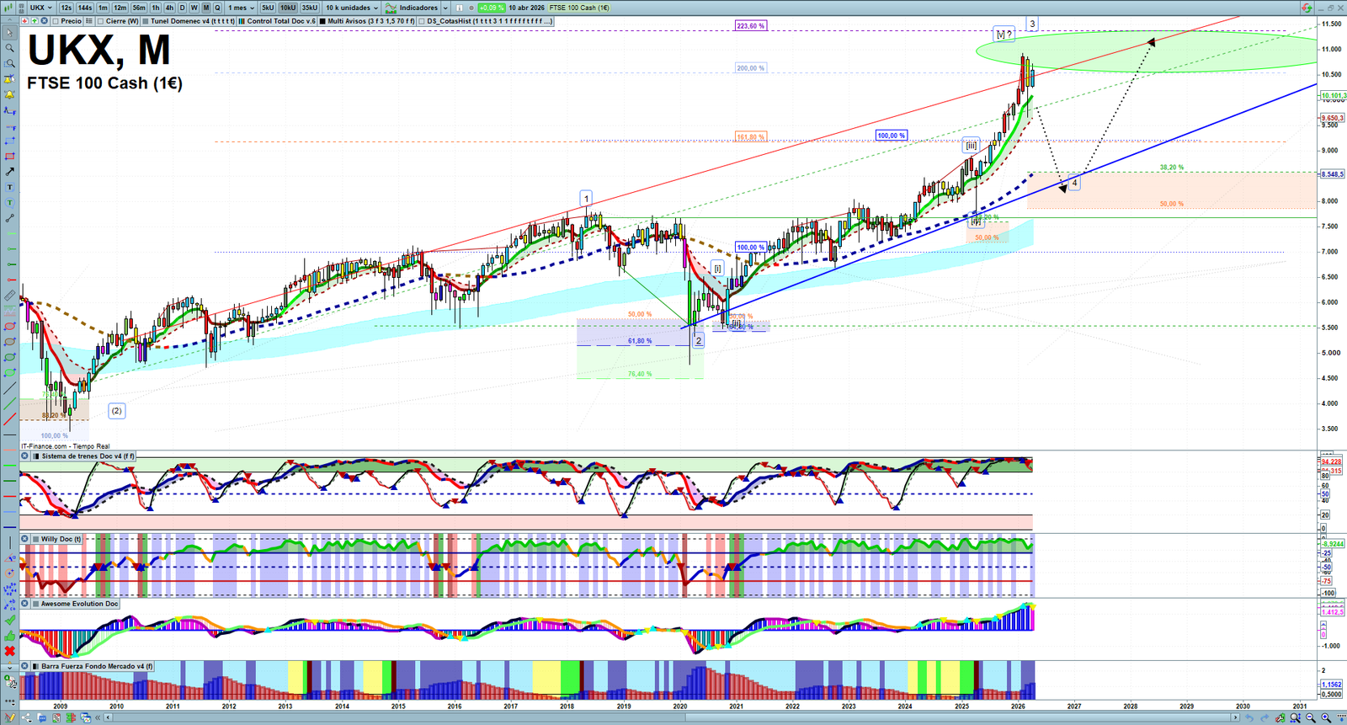Click the horizontal time scrollbar thumb
Screen dimensions: 1347x725
pyautogui.click(x=960, y=717)
